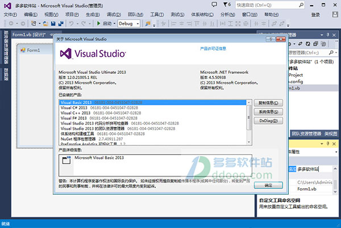The image size is (341, 228).
Task: Switch to the 团队资源管理器 tab
Action: tap(306, 134)
